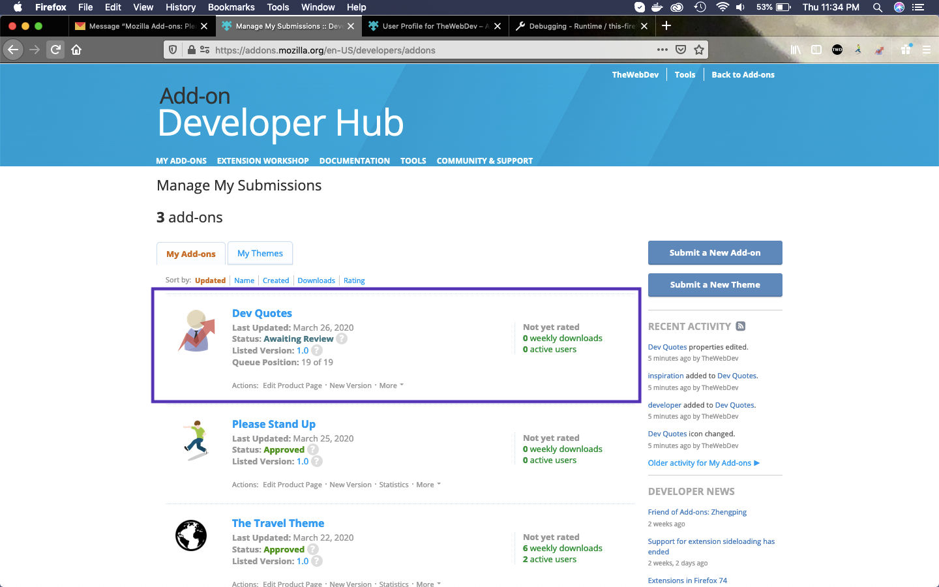The width and height of the screenshot is (939, 587).
Task: Open Statistics for Please Stand Up
Action: point(394,485)
